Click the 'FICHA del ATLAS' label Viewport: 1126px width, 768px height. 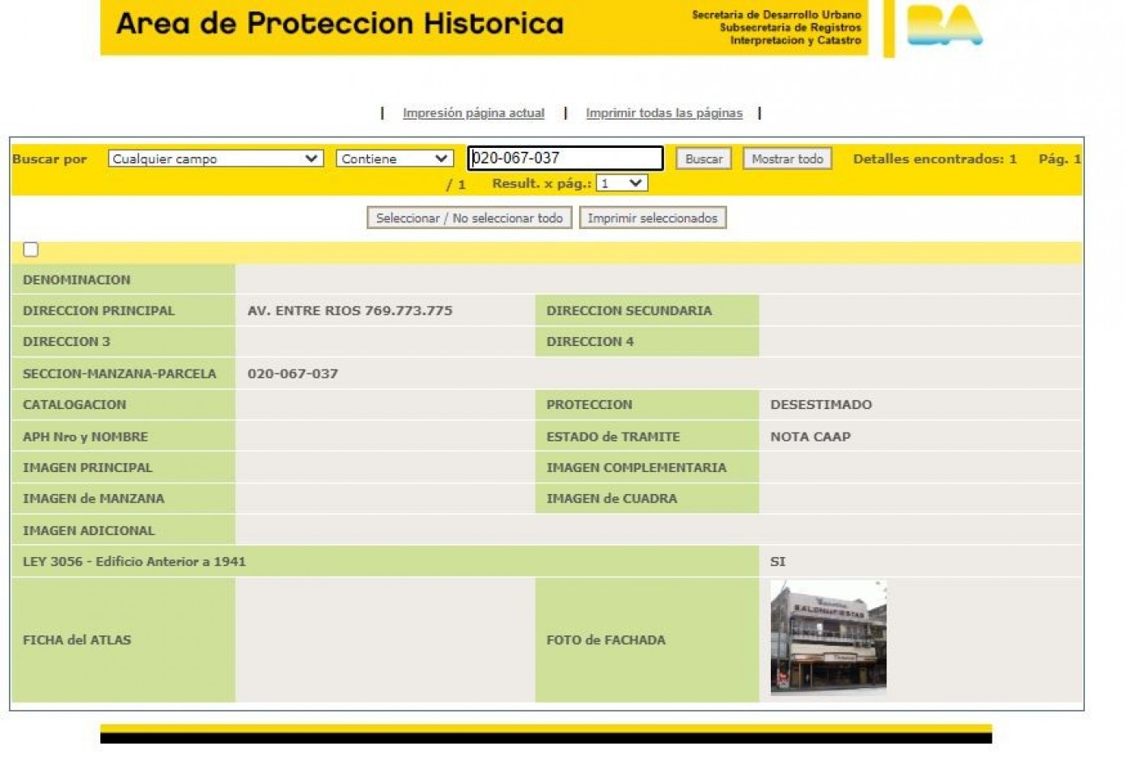coord(77,639)
